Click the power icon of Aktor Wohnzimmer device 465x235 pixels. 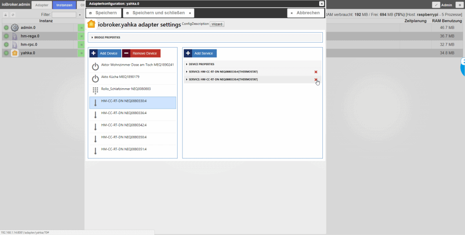pyautogui.click(x=95, y=67)
